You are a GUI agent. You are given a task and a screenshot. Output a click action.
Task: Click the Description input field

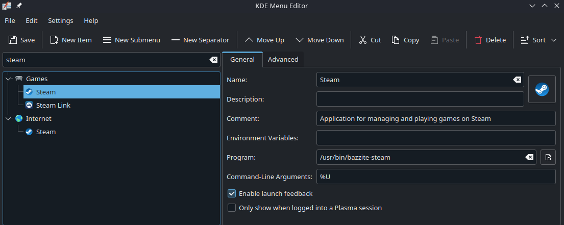click(x=420, y=99)
